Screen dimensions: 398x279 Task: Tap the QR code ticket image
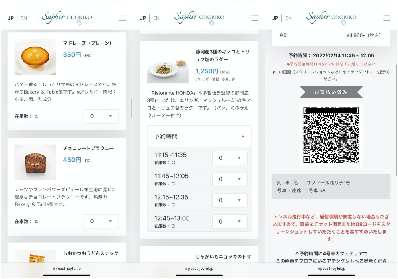[x=331, y=135]
